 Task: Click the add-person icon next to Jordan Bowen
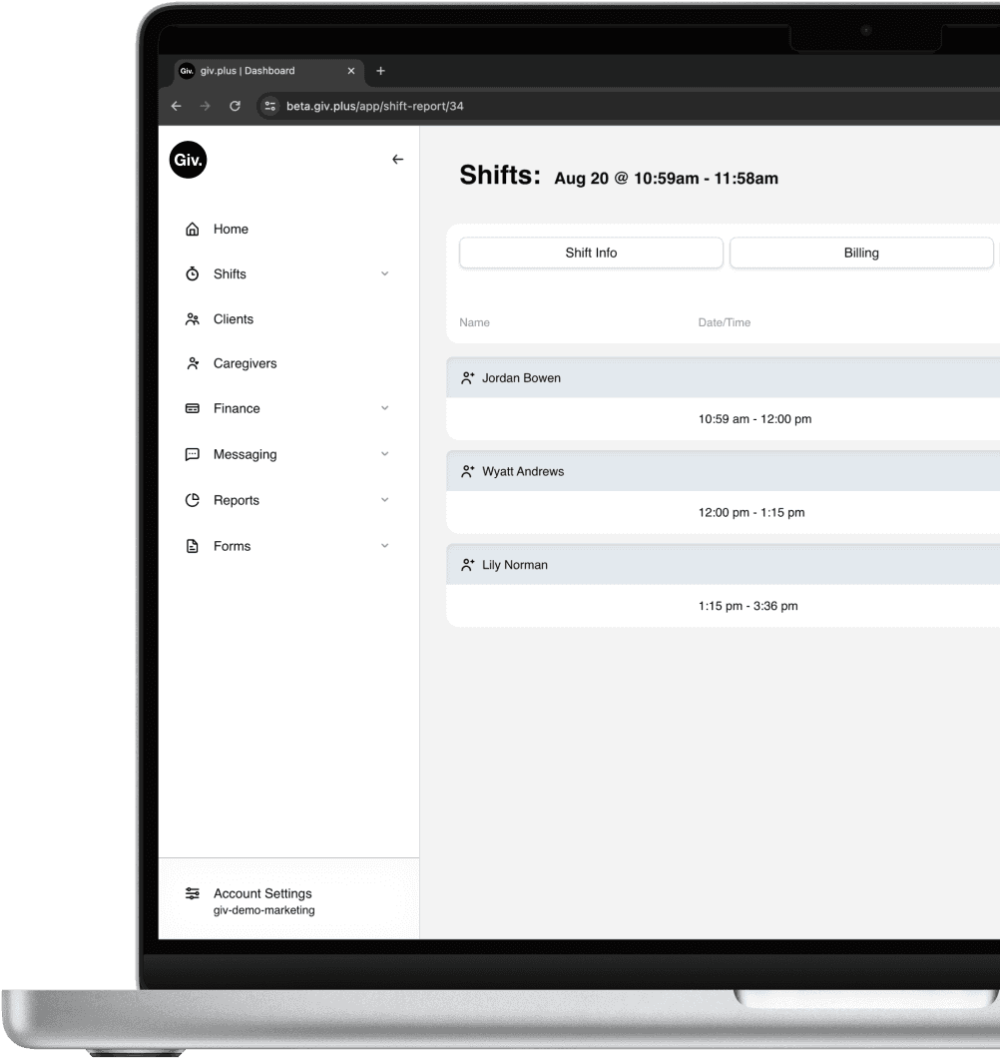coord(467,377)
